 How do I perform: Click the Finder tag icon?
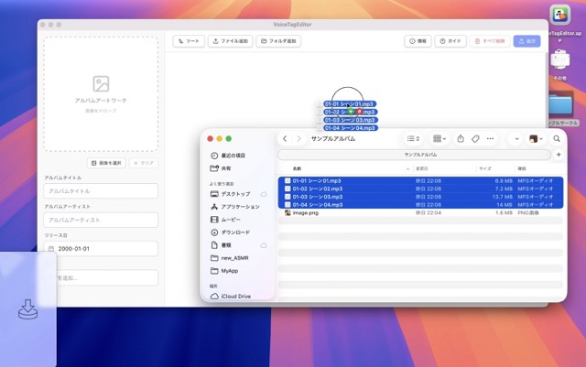point(476,138)
